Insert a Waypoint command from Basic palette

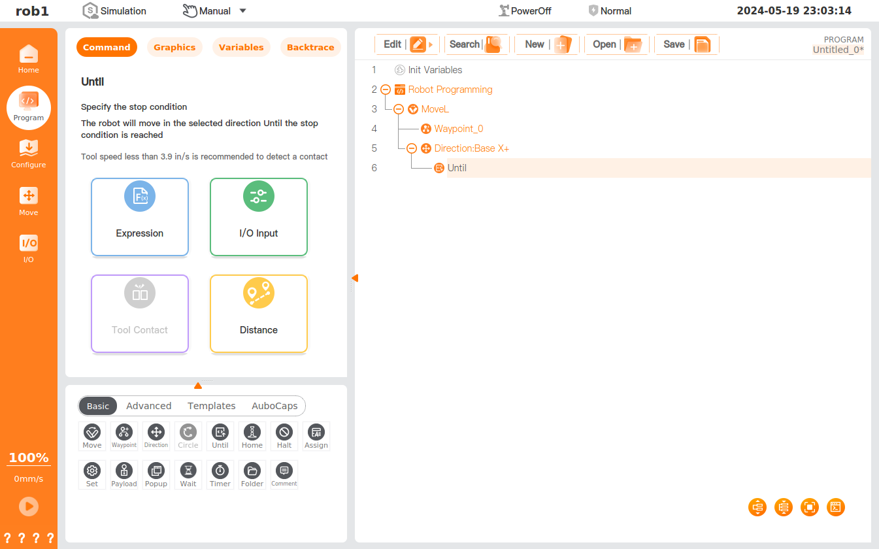click(124, 435)
